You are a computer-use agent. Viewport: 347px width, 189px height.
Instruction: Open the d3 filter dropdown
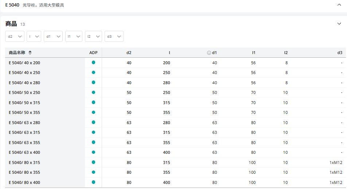point(114,36)
